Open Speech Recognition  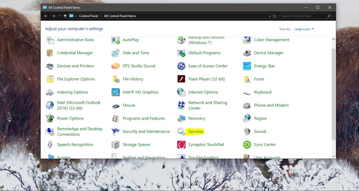pos(75,144)
